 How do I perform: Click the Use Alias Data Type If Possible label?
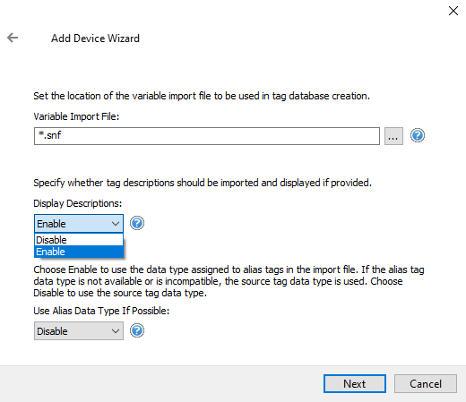[101, 311]
